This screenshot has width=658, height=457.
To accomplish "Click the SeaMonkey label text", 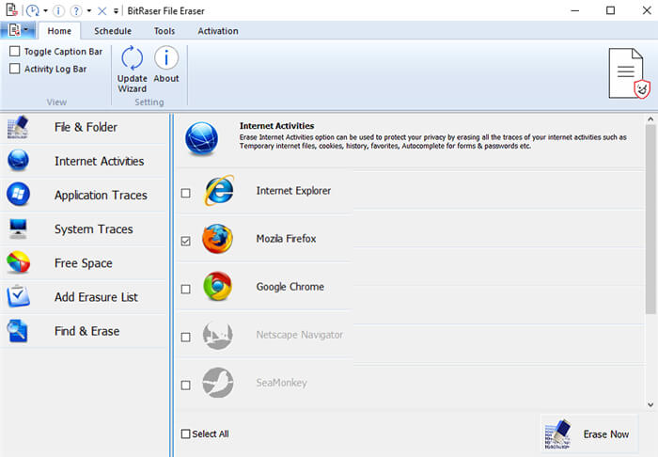I will 282,383.
